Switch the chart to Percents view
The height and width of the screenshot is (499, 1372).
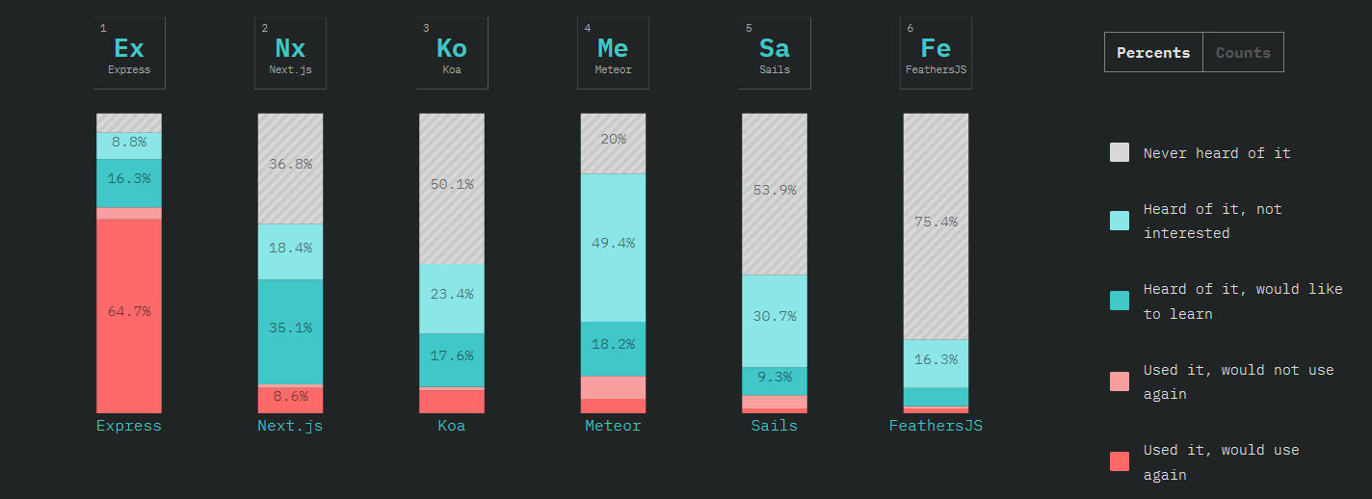click(1153, 53)
